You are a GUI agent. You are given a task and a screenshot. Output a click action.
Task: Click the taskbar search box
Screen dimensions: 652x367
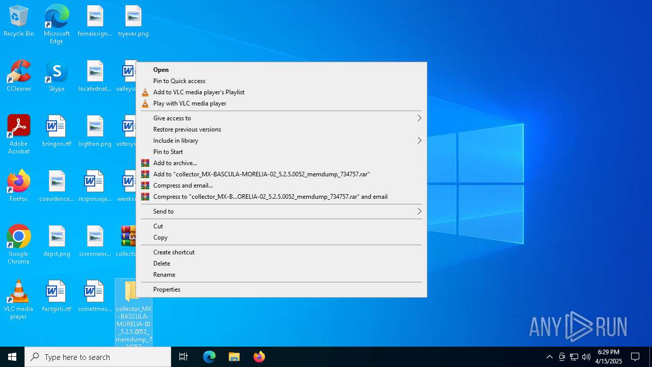(98, 357)
